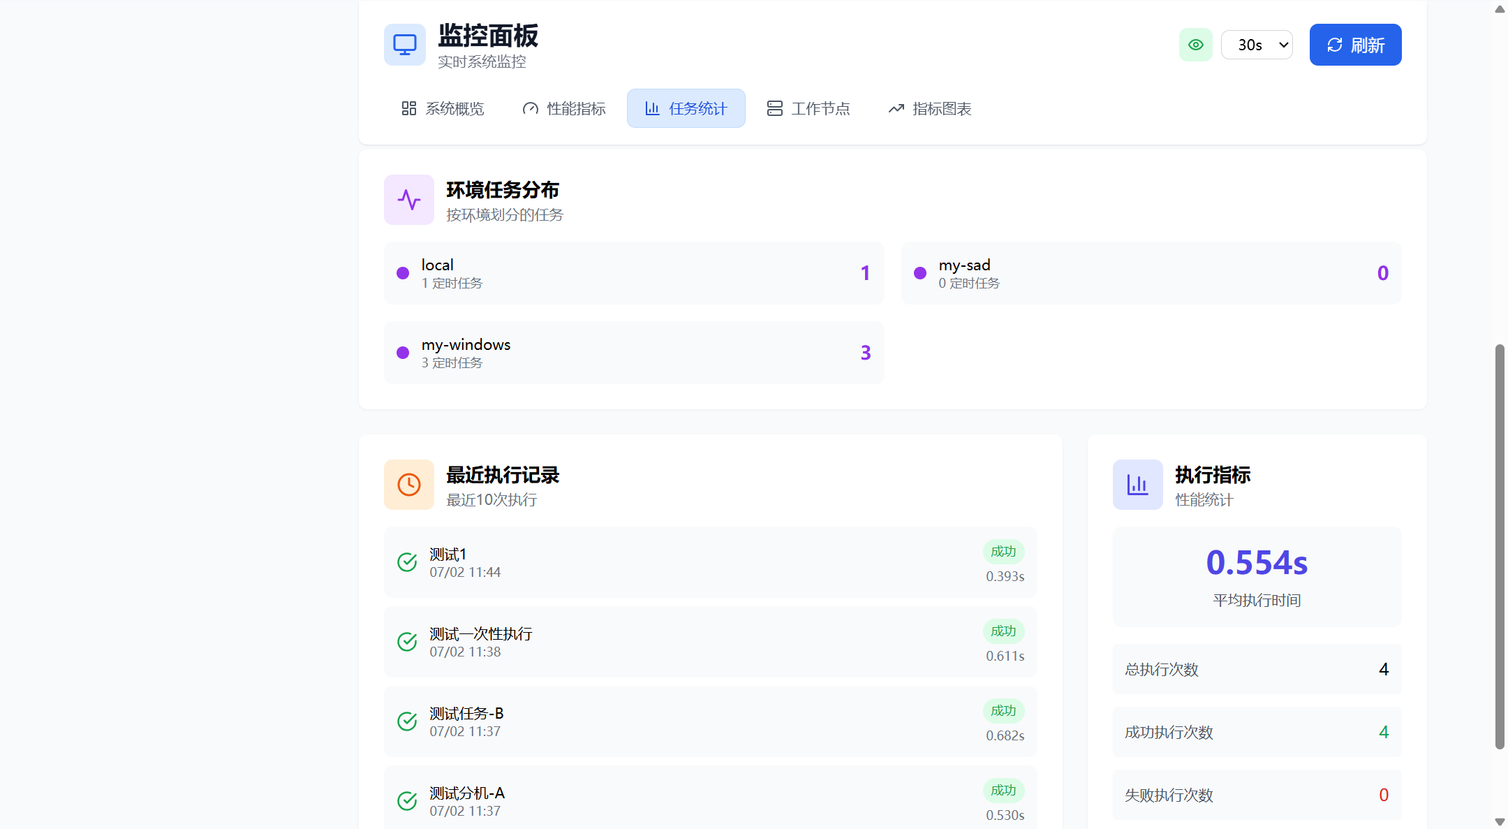Go to the 工作节点 tab
This screenshot has height=829, width=1508.
[808, 108]
